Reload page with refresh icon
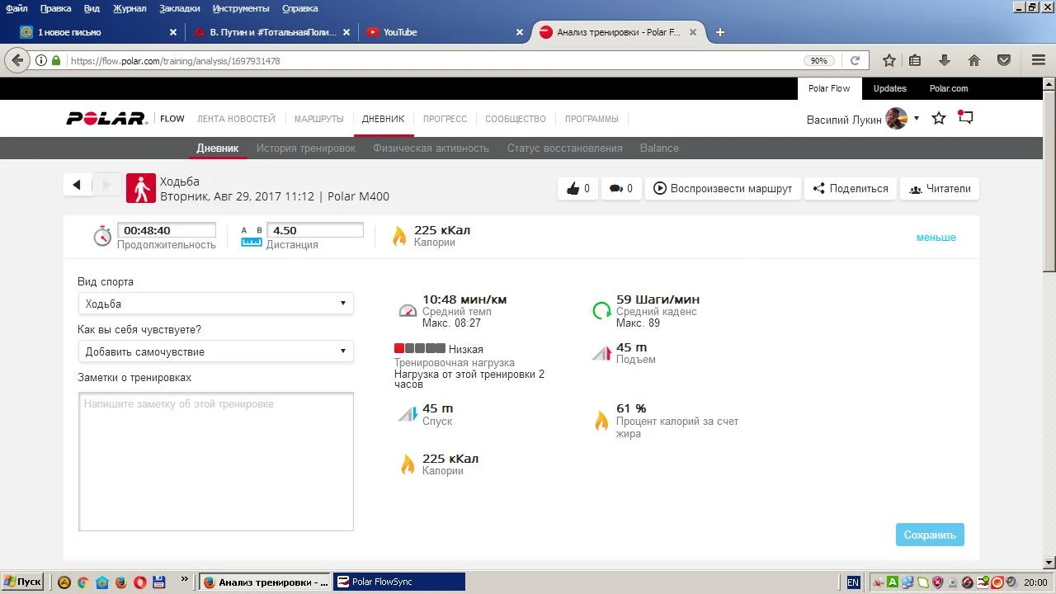The height and width of the screenshot is (594, 1056). 855,60
